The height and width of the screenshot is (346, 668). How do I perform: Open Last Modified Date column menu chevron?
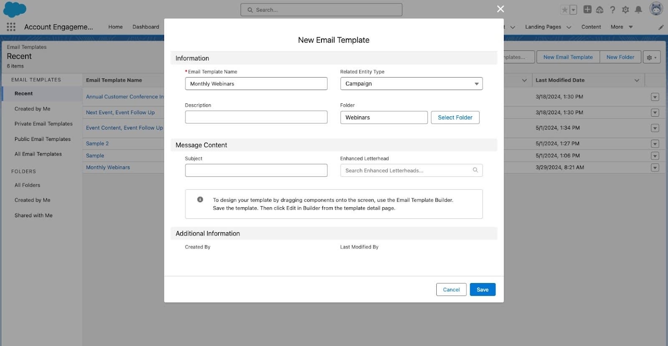pyautogui.click(x=637, y=80)
